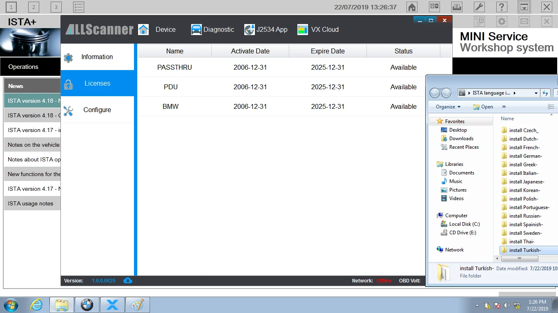Show hidden tray icons arrow
The height and width of the screenshot is (313, 558).
(477, 305)
